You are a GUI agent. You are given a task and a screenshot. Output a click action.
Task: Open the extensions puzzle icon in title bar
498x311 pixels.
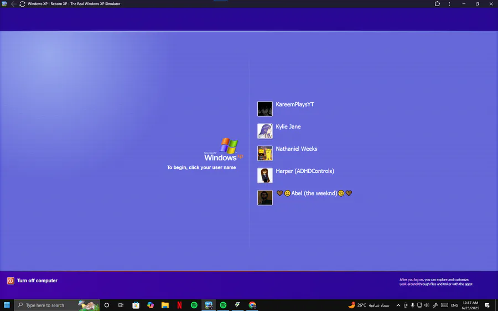click(x=437, y=4)
